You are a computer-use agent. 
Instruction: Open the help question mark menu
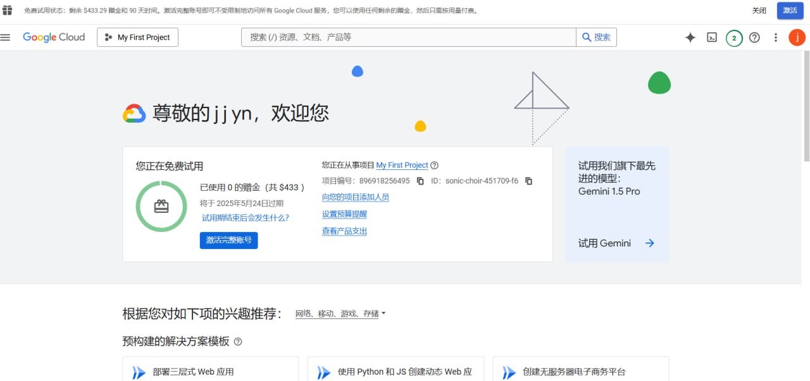click(754, 37)
